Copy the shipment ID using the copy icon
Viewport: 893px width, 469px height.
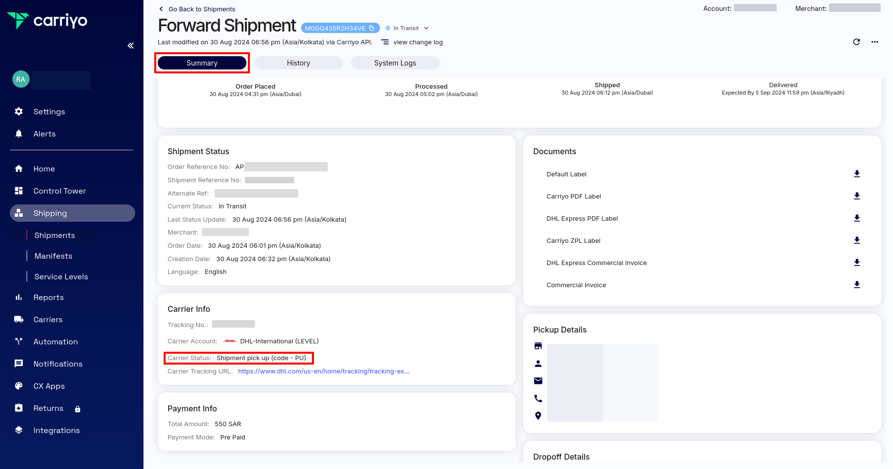(x=371, y=28)
